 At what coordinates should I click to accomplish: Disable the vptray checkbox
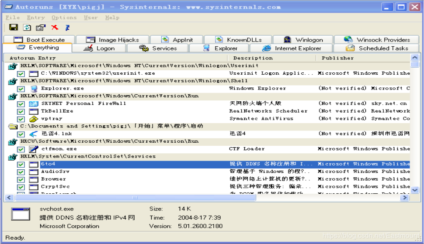coord(21,119)
